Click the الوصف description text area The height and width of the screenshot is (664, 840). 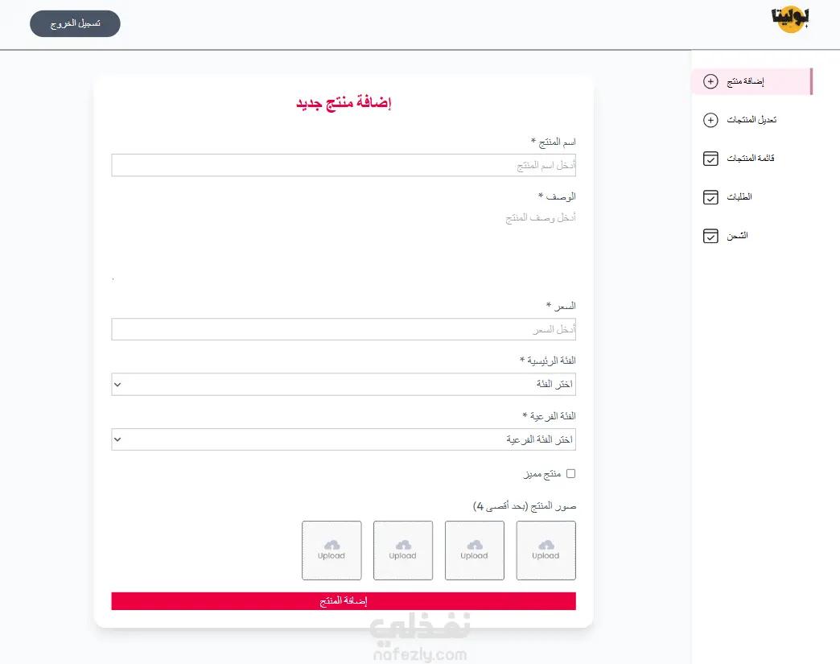[344, 241]
